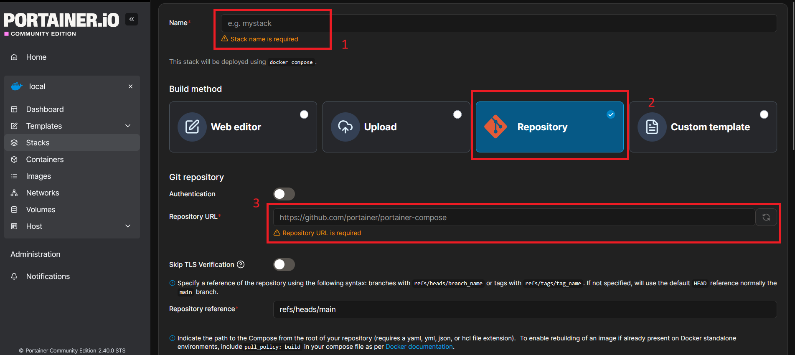795x355 pixels.
Task: Open Stacks in the sidebar
Action: click(72, 143)
